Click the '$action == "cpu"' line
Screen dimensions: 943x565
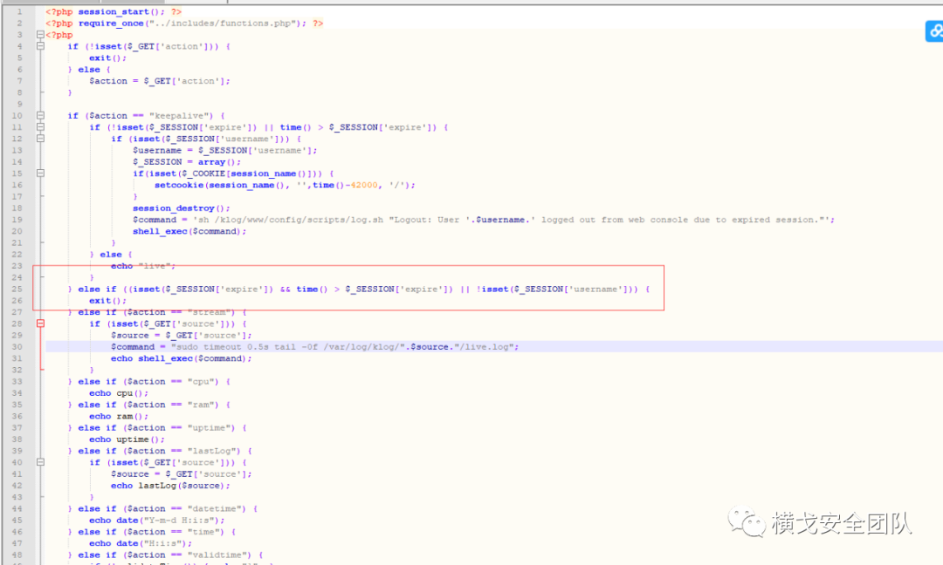coord(148,381)
